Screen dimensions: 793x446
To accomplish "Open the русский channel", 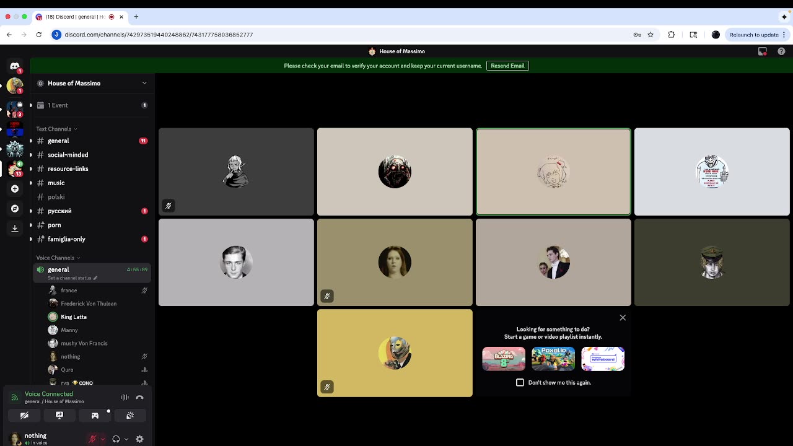I will point(92,211).
